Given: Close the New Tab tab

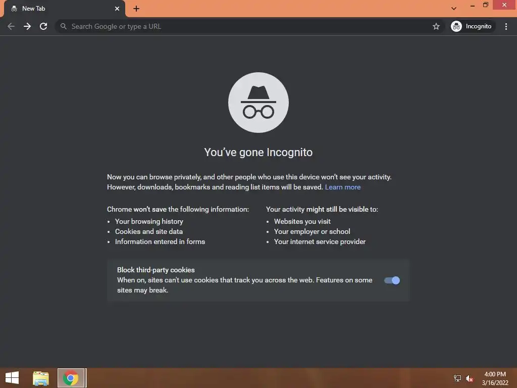Looking at the screenshot, I should coord(117,9).
